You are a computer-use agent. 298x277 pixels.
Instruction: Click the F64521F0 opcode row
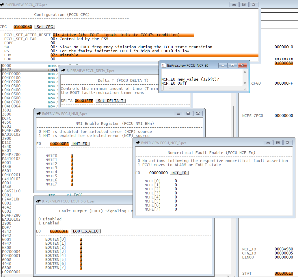[x=11, y=191]
